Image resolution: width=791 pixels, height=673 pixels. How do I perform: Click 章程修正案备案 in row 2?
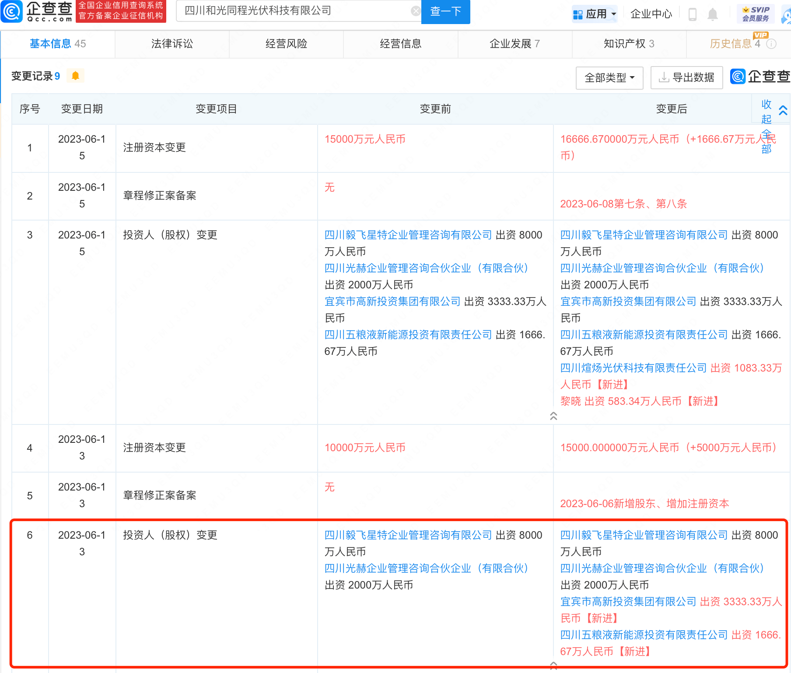tap(160, 196)
